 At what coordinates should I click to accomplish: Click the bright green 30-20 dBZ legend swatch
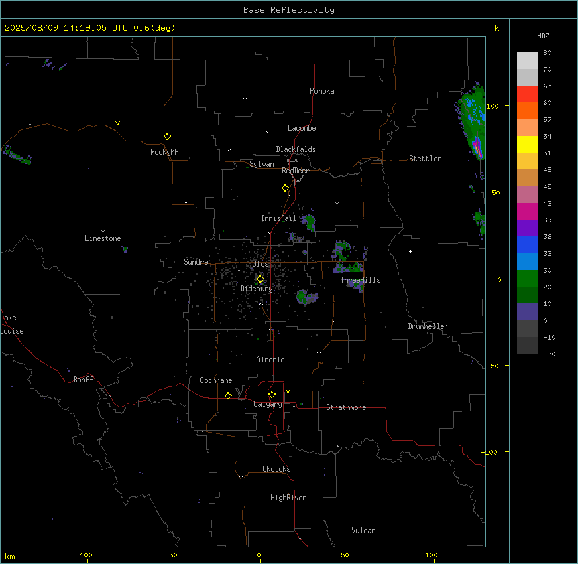tap(527, 279)
